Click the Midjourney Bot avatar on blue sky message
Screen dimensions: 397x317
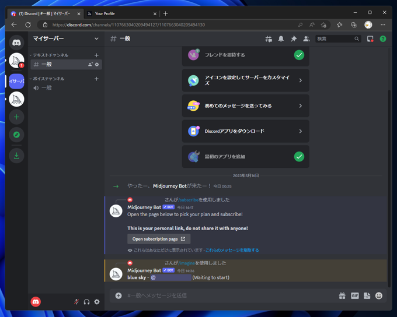tap(116, 274)
